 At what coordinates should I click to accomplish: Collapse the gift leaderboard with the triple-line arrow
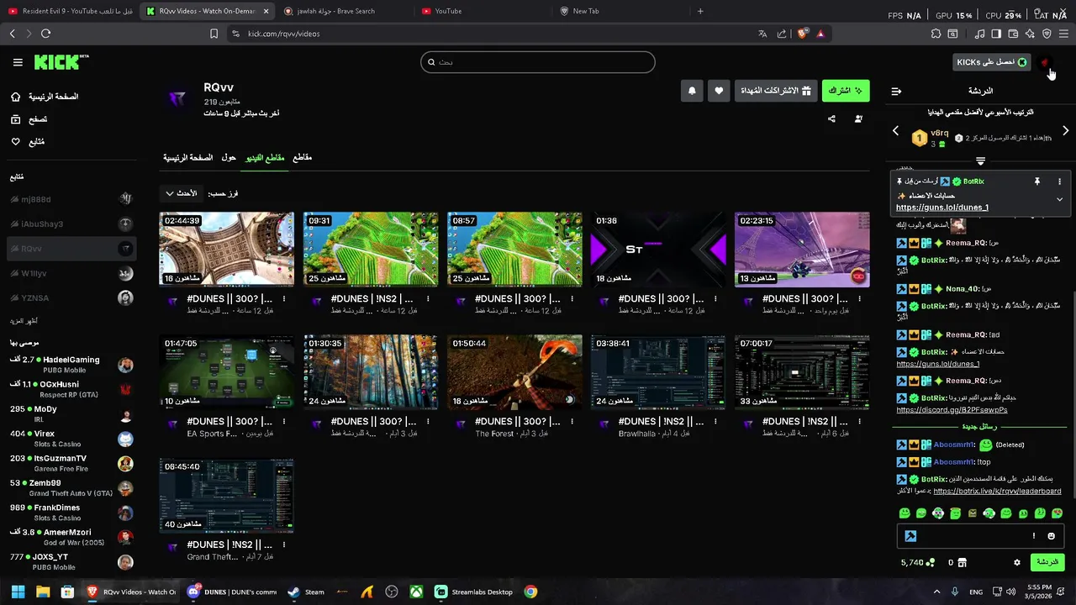click(x=980, y=160)
